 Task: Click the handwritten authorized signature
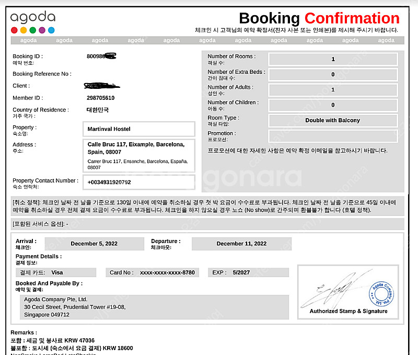pos(336,290)
